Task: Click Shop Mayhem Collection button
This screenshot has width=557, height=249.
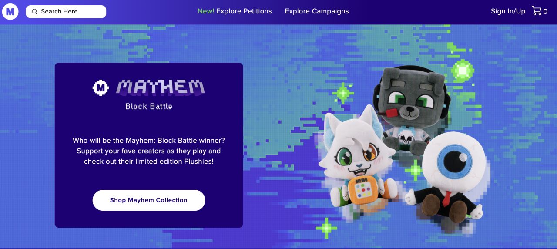Action: pos(149,200)
